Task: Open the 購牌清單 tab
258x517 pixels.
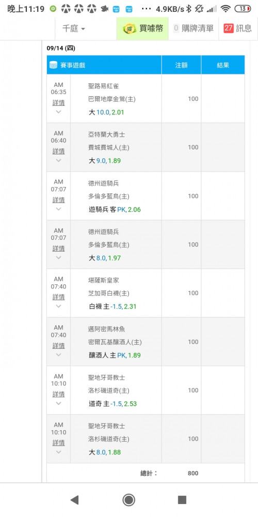Action: coord(193,28)
